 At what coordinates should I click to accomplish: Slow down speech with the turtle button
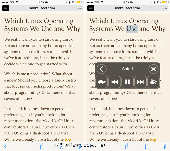101,82
